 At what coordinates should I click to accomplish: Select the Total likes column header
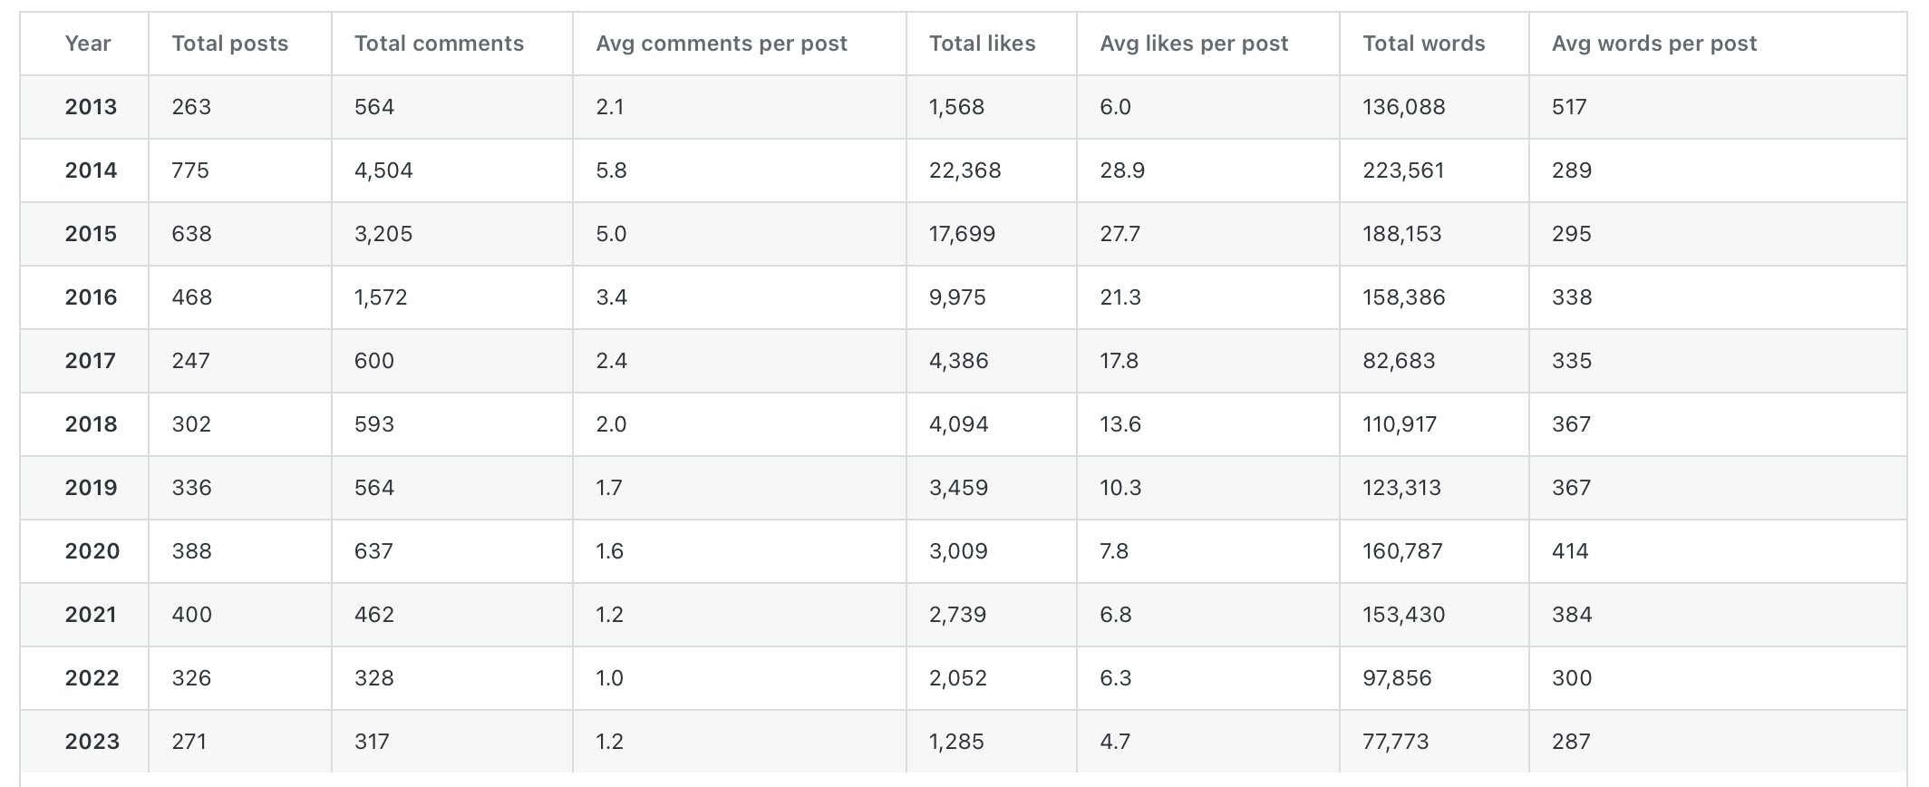[x=982, y=44]
